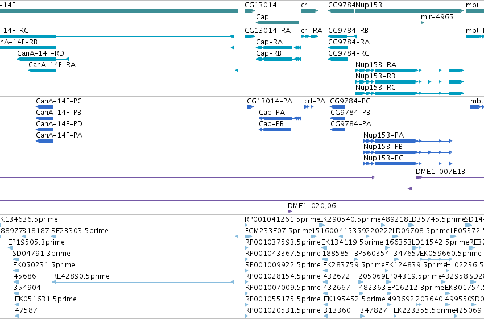Select protein Nup153-PC
The width and height of the screenshot is (484, 319).
click(383, 158)
